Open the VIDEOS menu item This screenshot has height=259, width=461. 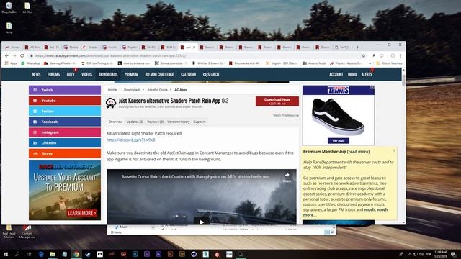(86, 74)
